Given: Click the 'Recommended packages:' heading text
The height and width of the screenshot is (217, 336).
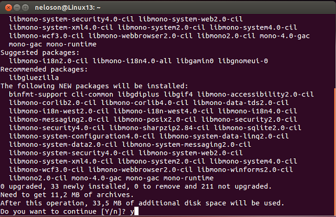Looking at the screenshot, I should tap(44, 69).
